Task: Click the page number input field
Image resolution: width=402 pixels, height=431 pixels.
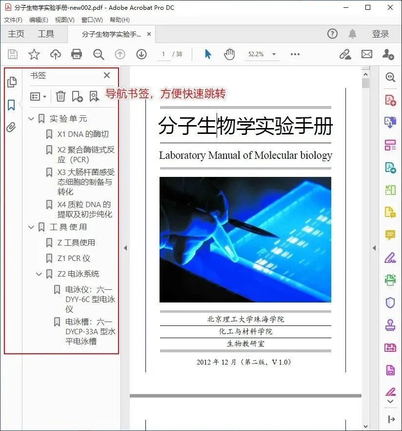Action: click(163, 54)
